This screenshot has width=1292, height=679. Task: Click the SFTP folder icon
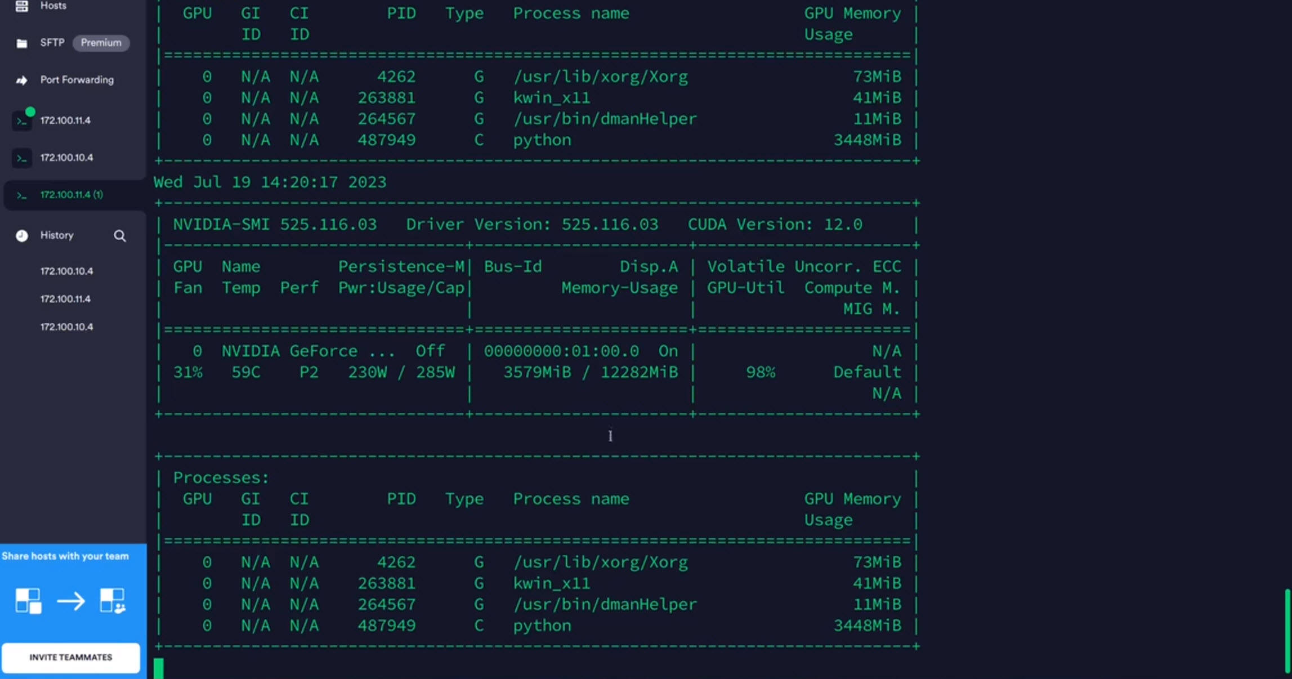pos(21,43)
